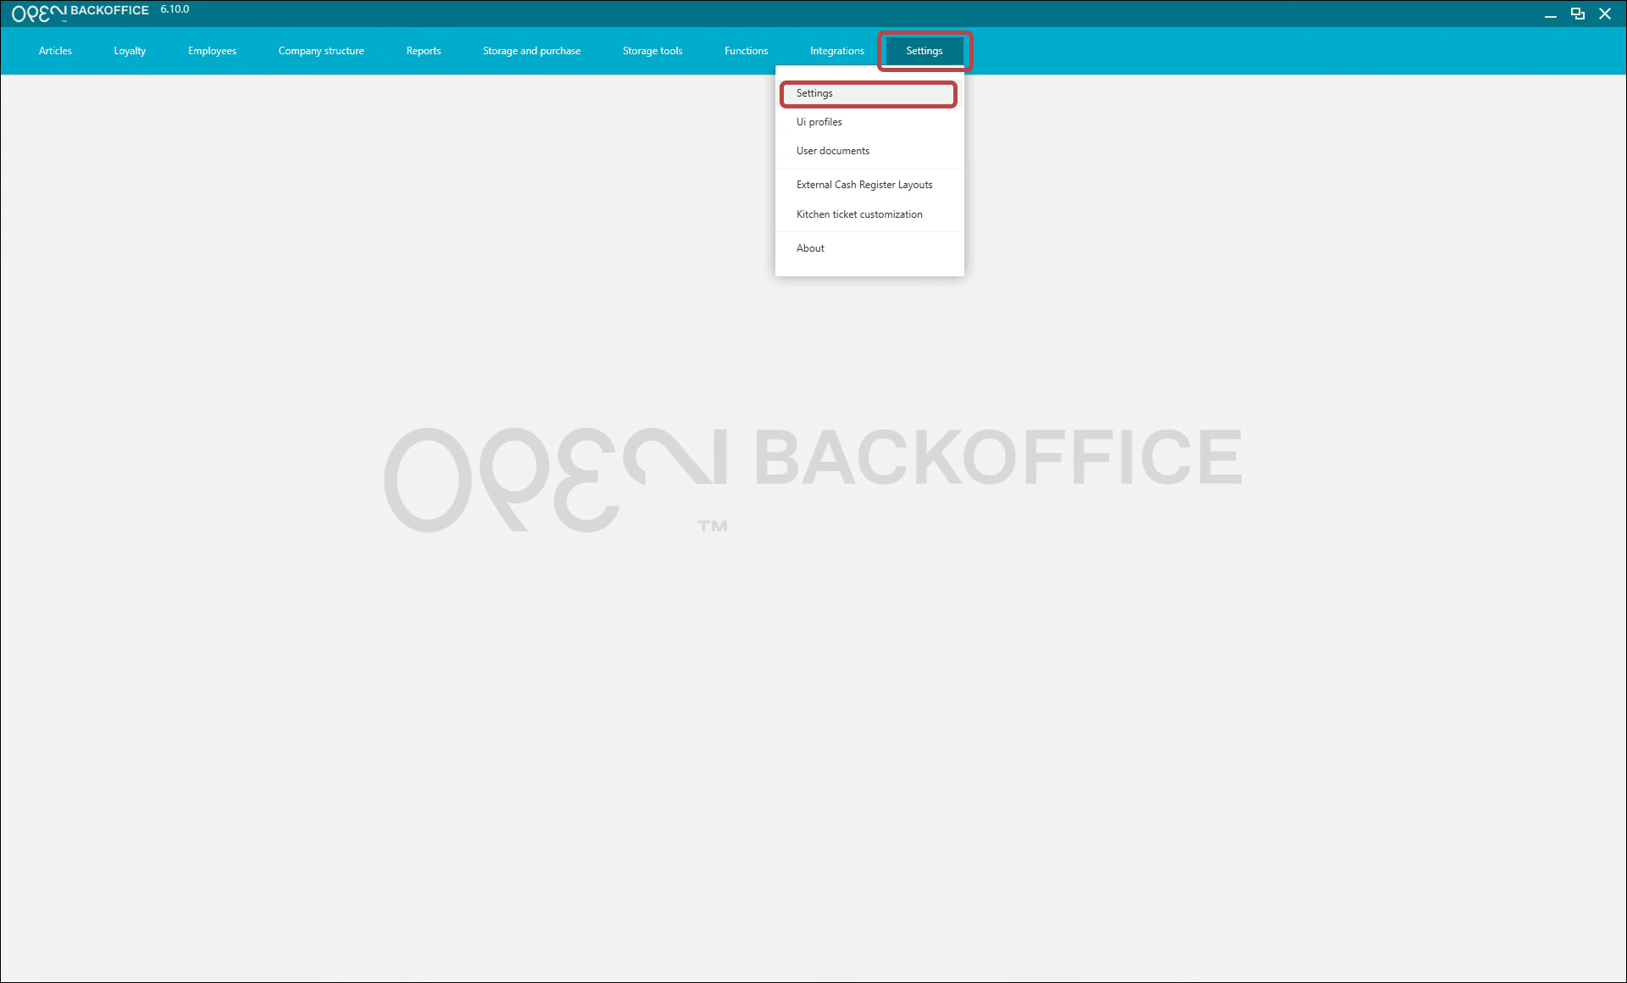
Task: Open Kitchen ticket customization
Action: 869,214
